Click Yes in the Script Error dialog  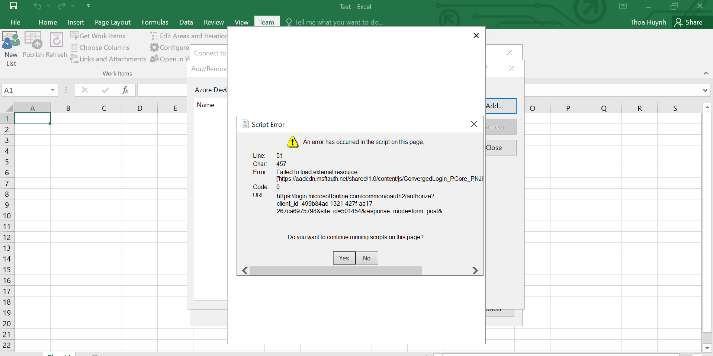coord(344,258)
